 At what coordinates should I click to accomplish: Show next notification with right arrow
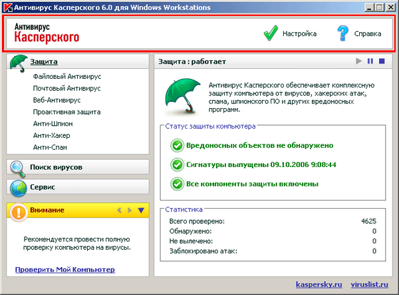coord(129,210)
